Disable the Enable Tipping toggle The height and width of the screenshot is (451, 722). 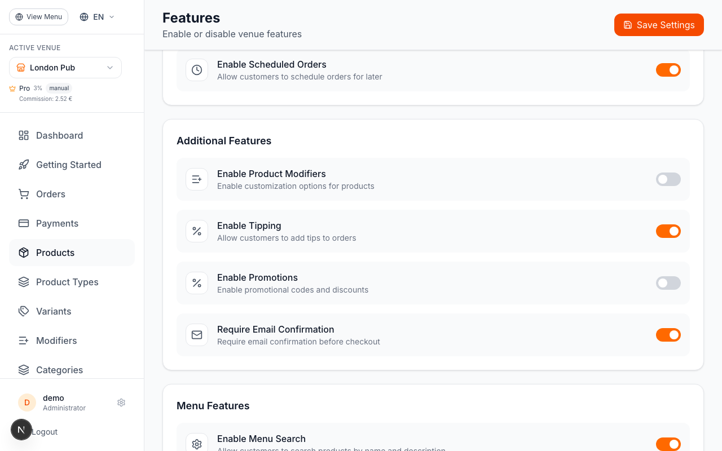668,231
